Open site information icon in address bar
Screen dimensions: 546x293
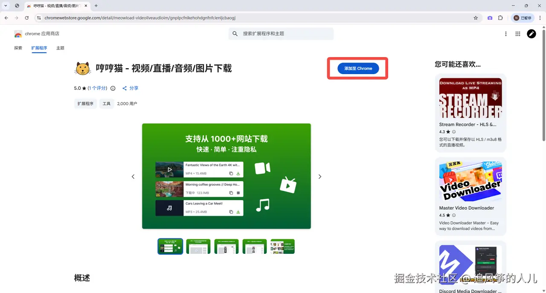(39, 18)
